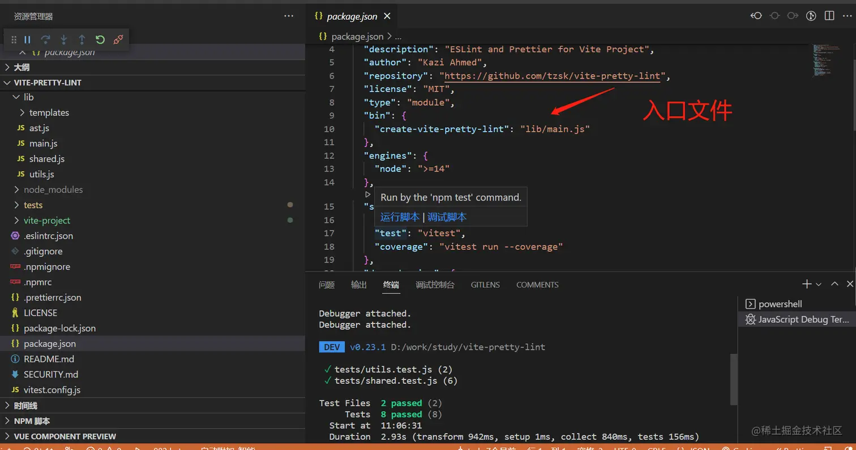Click the LICENSE file icon

click(x=15, y=313)
